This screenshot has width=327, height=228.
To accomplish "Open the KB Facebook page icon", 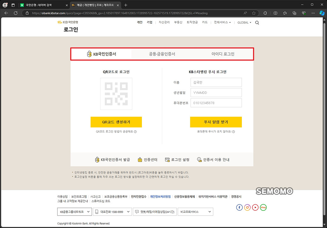I will (x=239, y=207).
